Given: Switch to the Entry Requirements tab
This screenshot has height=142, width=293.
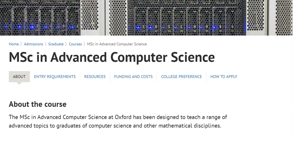Looking at the screenshot, I should 55,77.
